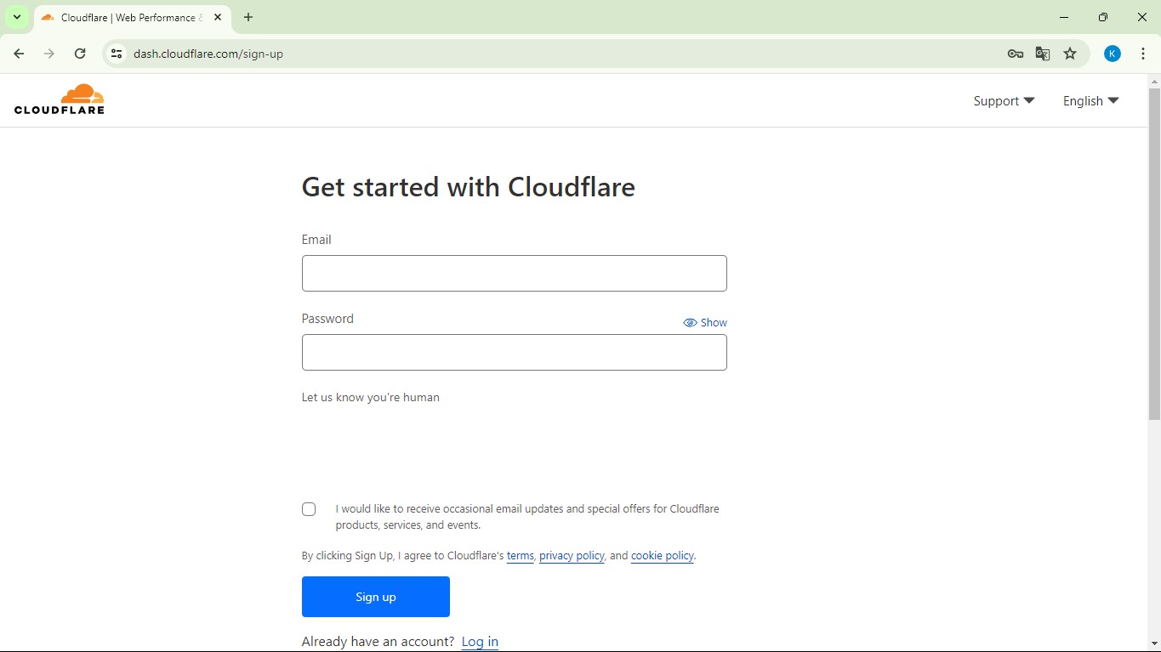Check the email updates opt-in checkbox
1161x652 pixels.
tap(309, 509)
